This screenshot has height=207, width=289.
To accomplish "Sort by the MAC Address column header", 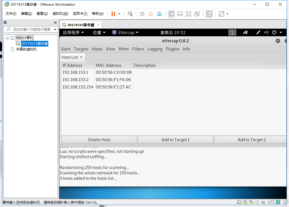I will pos(113,66).
